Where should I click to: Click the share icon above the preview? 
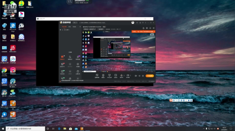coord(153,28)
